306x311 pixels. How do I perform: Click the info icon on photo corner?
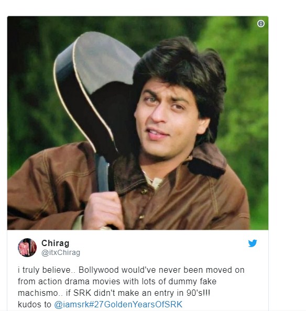click(260, 24)
